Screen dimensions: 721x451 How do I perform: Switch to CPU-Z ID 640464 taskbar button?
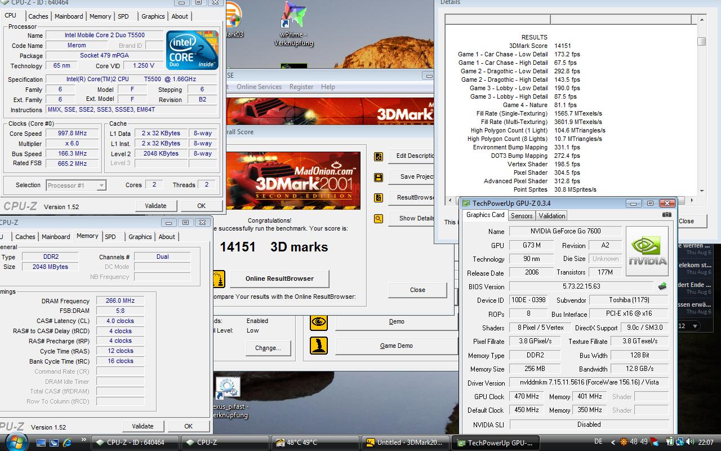tap(135, 443)
